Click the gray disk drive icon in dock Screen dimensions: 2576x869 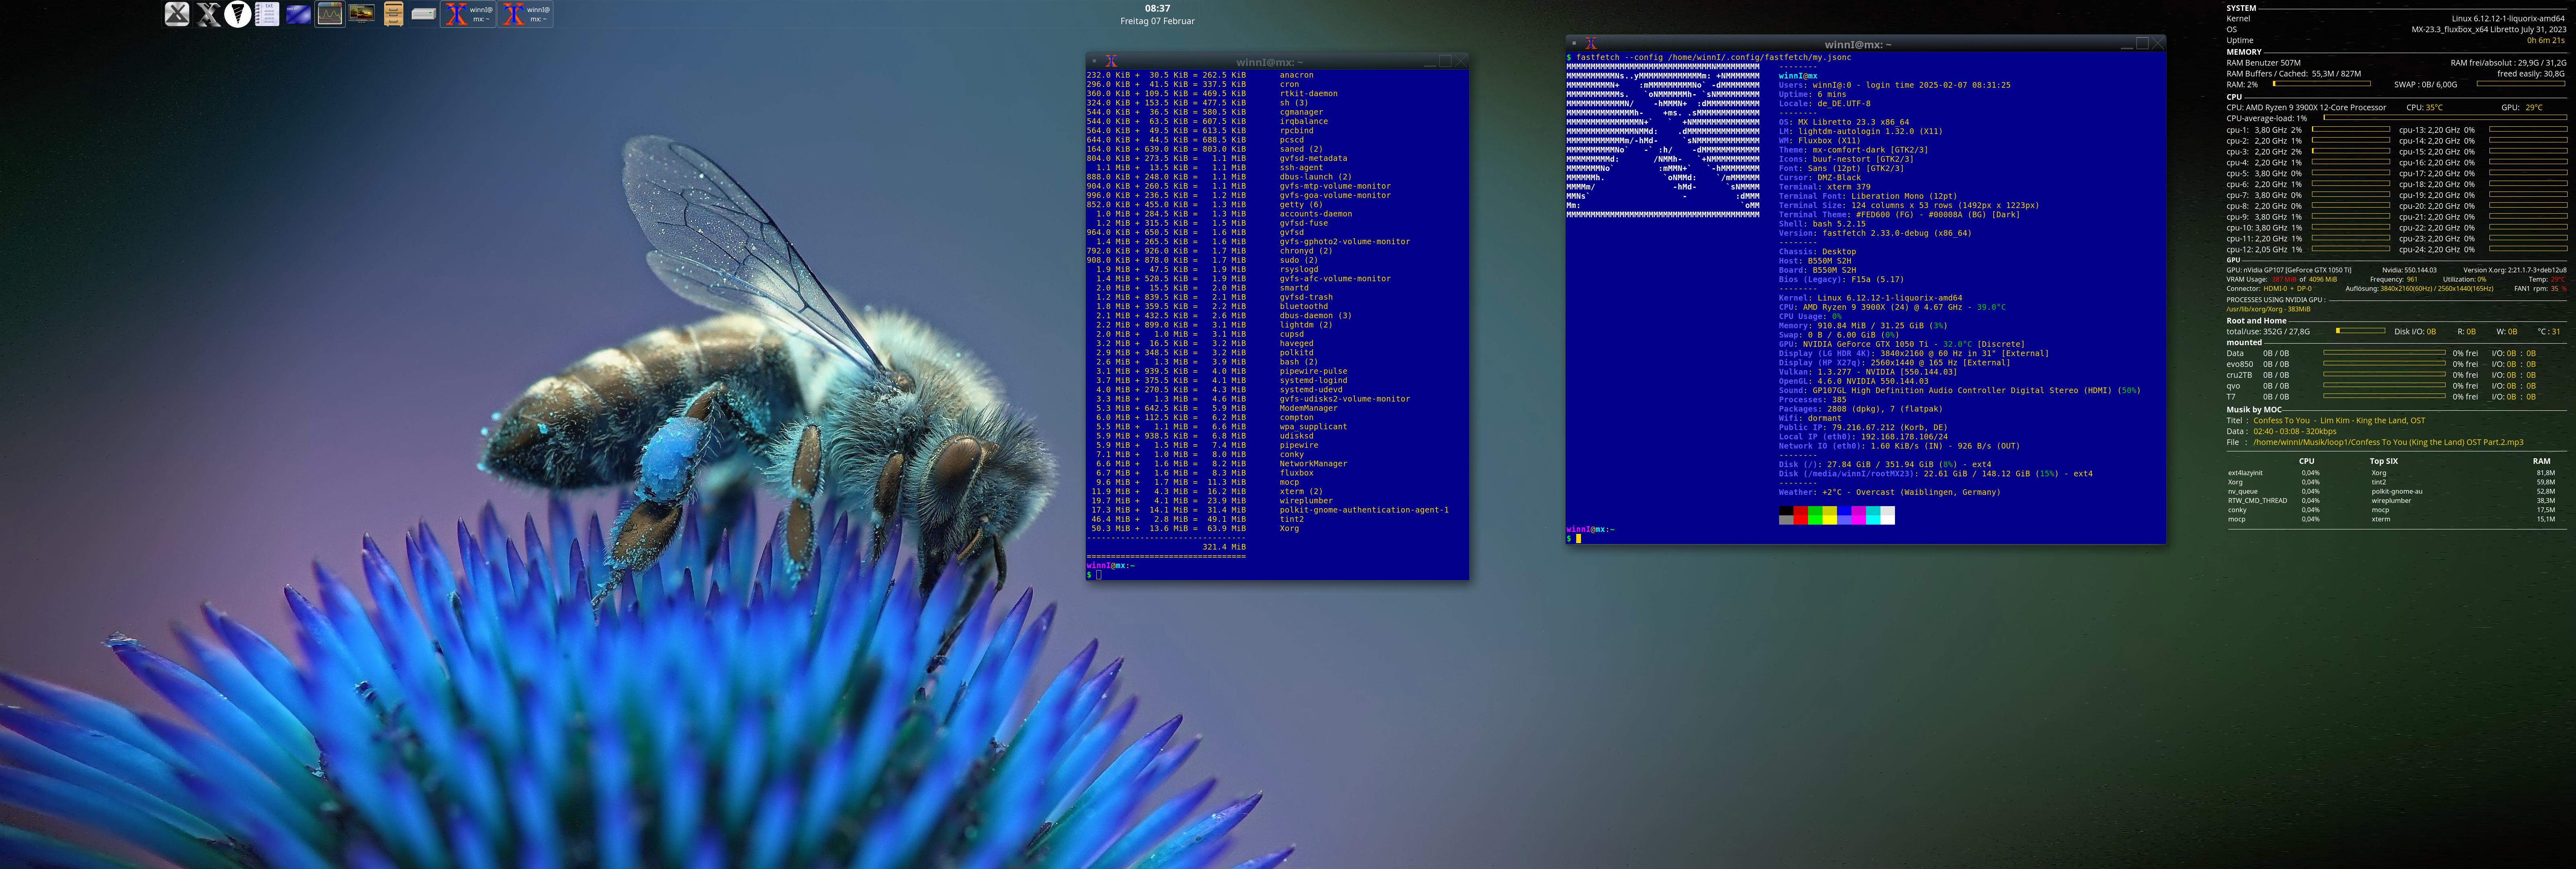click(423, 14)
